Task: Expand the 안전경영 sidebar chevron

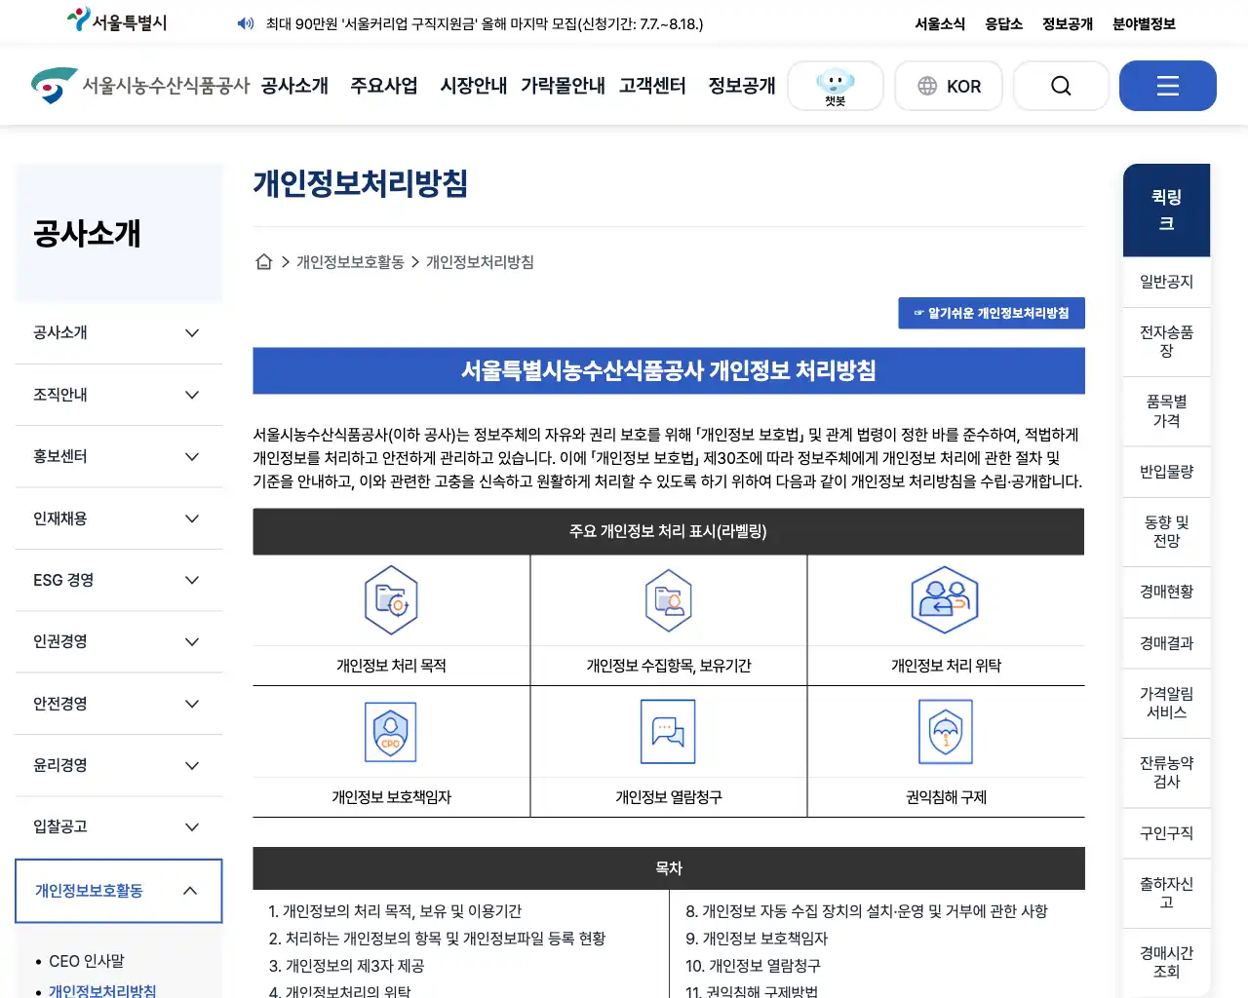Action: tap(192, 704)
